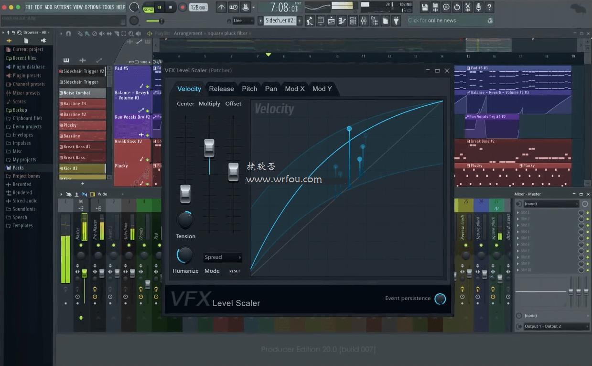Click the clock icon beside mixer preset selector
The height and width of the screenshot is (366, 592).
(585, 204)
